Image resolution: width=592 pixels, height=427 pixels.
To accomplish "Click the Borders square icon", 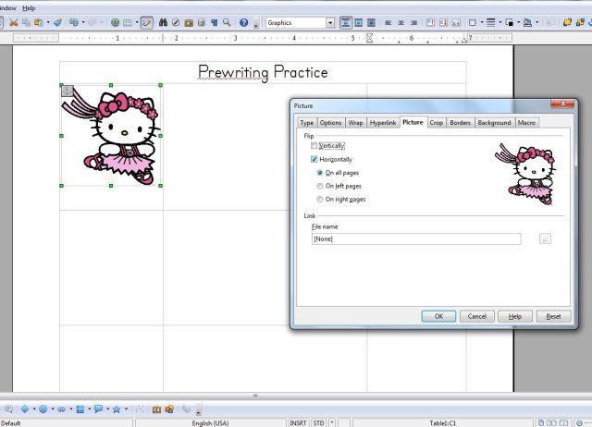I will pyautogui.click(x=473, y=22).
